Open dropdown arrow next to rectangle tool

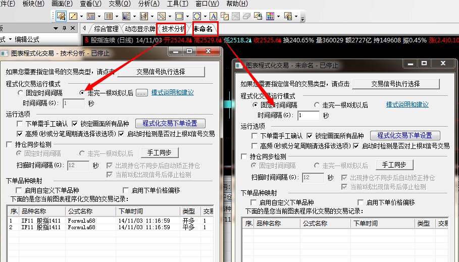187,16
